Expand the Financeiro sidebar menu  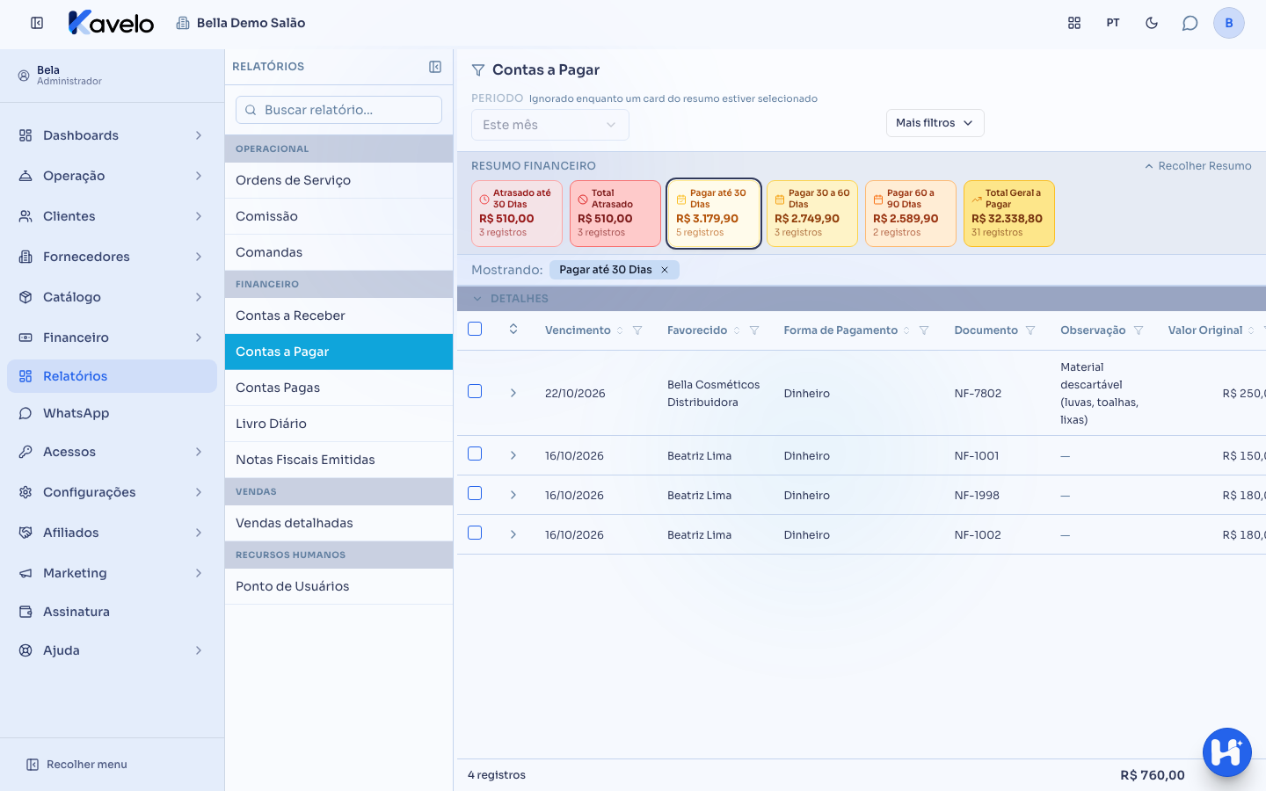pyautogui.click(x=112, y=337)
